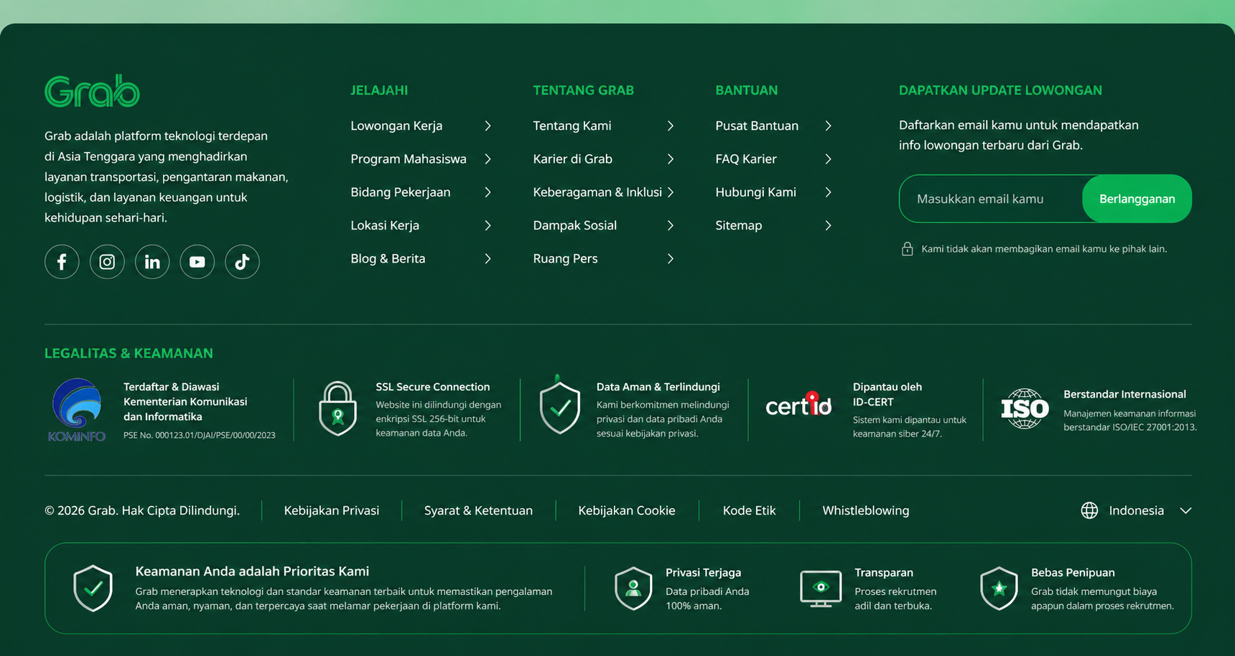Click the ISO globe logo
The height and width of the screenshot is (656, 1235).
1025,408
